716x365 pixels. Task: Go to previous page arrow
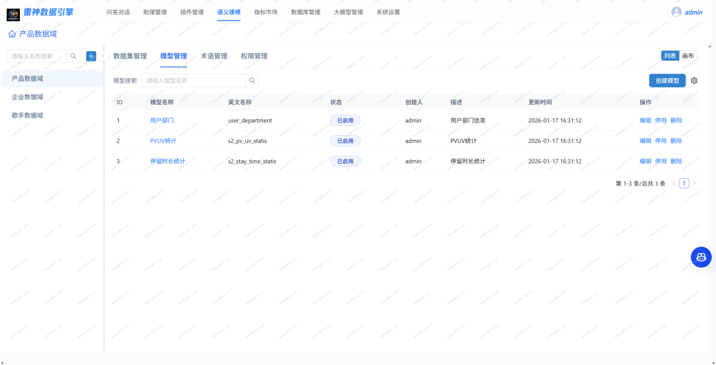(x=674, y=183)
